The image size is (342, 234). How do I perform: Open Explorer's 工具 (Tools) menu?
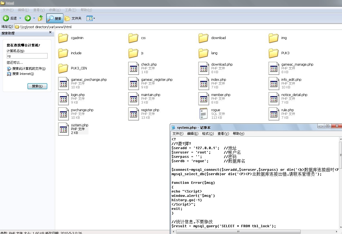(x=70, y=10)
